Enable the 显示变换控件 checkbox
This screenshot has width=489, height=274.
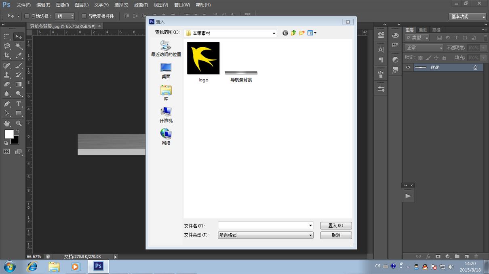point(84,16)
